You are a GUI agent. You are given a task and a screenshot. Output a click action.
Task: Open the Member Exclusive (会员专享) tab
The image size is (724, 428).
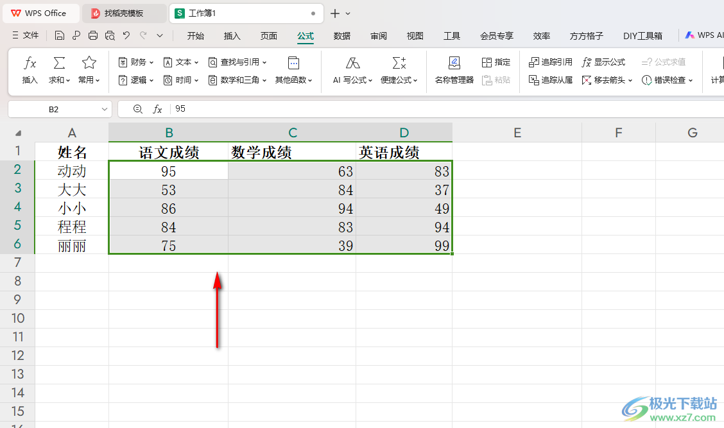click(497, 36)
